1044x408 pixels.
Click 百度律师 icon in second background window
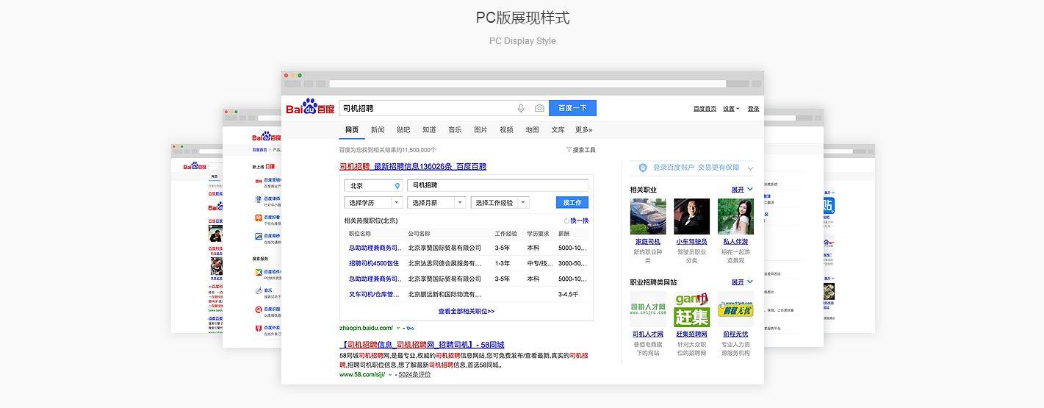(x=259, y=199)
